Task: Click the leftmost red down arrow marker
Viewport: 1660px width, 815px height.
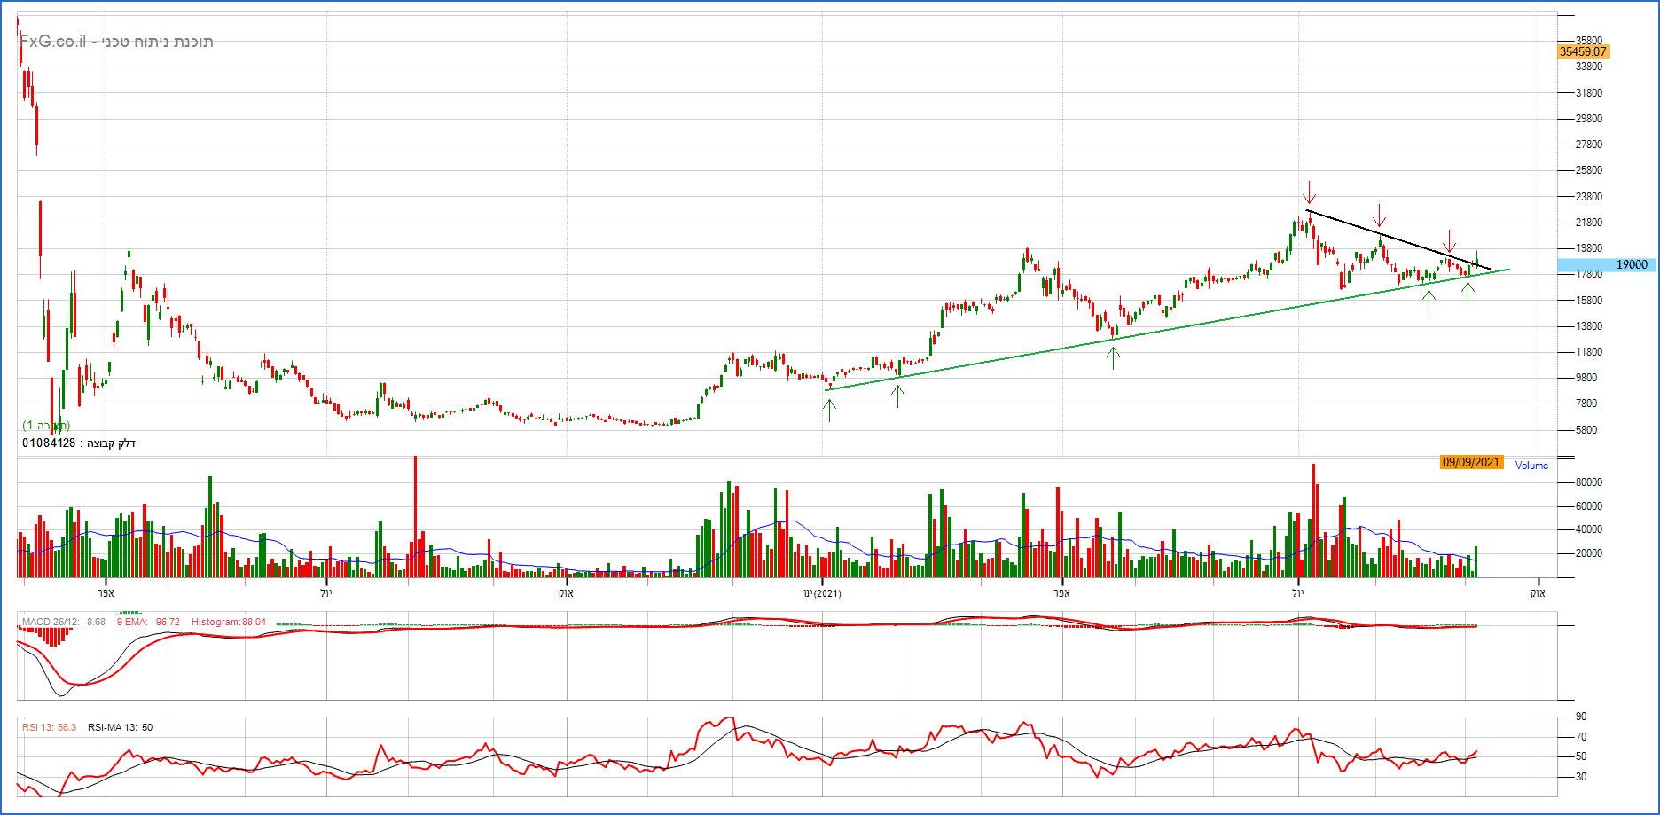Action: (1309, 192)
